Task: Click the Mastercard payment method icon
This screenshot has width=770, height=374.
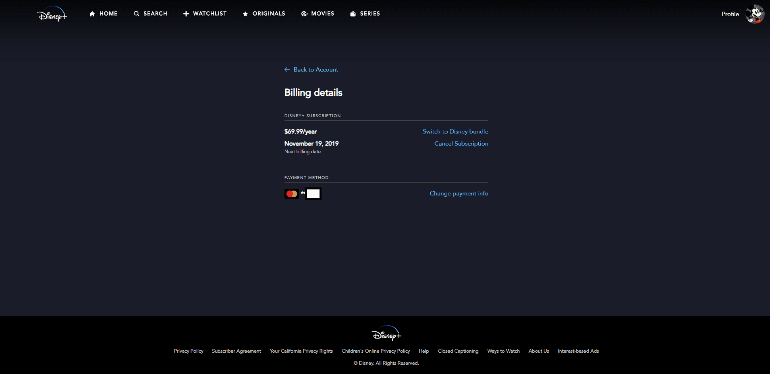Action: tap(291, 193)
